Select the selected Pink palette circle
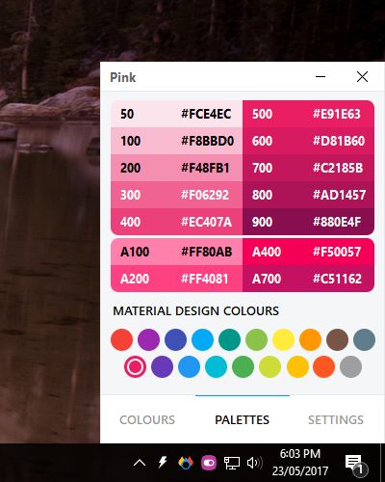Image resolution: width=385 pixels, height=482 pixels. pyautogui.click(x=135, y=366)
